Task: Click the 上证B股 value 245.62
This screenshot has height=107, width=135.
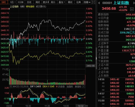Action: (x=131, y=72)
